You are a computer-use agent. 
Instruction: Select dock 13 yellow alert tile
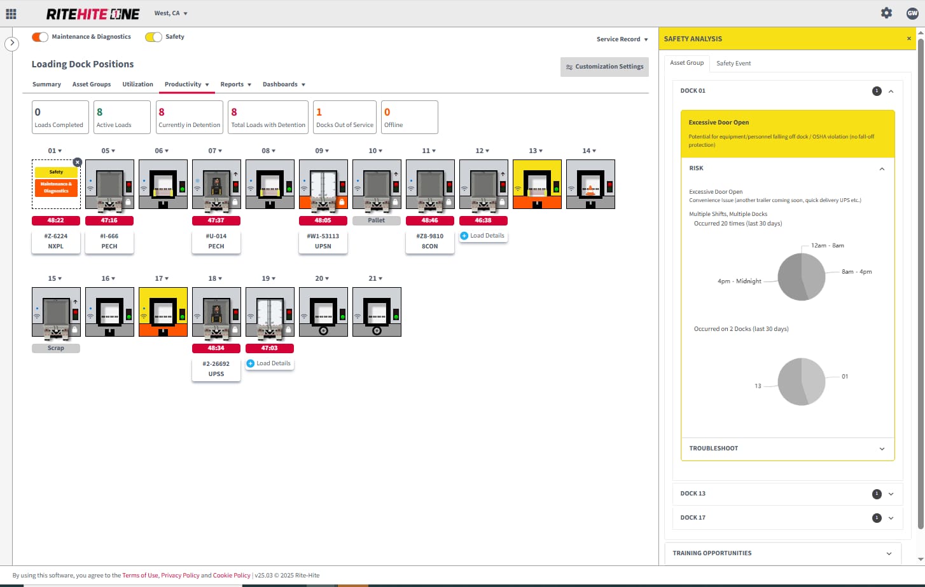point(537,184)
